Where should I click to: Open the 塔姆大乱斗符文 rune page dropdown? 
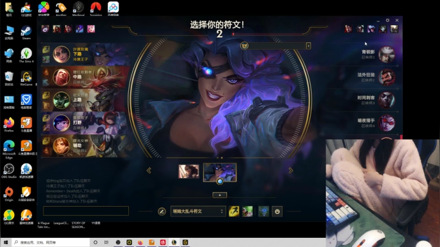click(198, 212)
